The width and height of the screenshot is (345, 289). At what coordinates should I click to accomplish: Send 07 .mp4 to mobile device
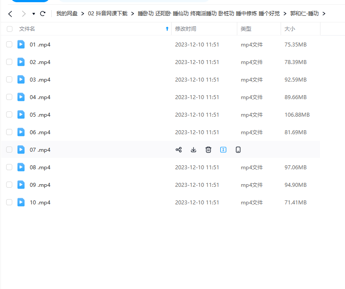pos(238,150)
